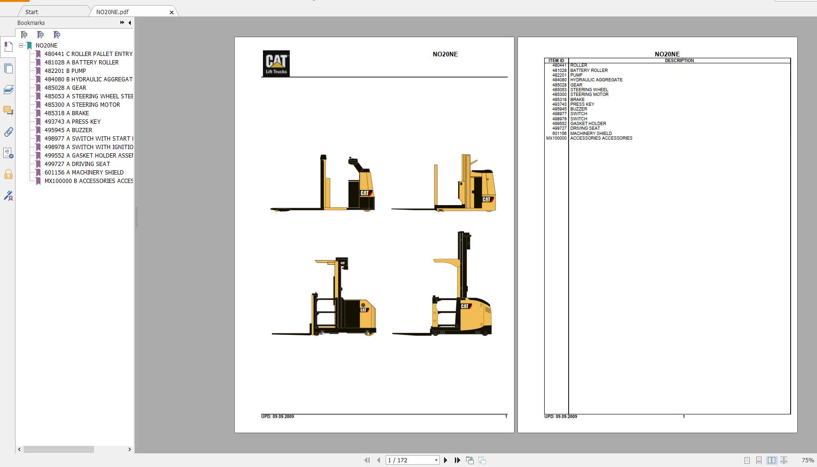
Task: Click the CAT Lift Trucks logo on page 1
Action: pos(276,63)
